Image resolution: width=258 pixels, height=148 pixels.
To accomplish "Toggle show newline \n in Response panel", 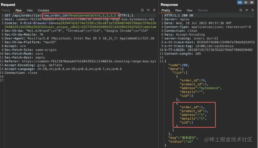I will tap(247, 10).
